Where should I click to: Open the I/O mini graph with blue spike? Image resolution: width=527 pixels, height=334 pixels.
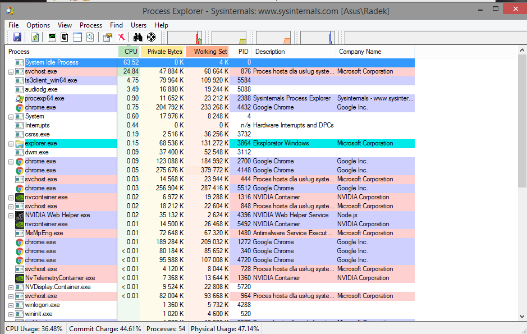318,38
